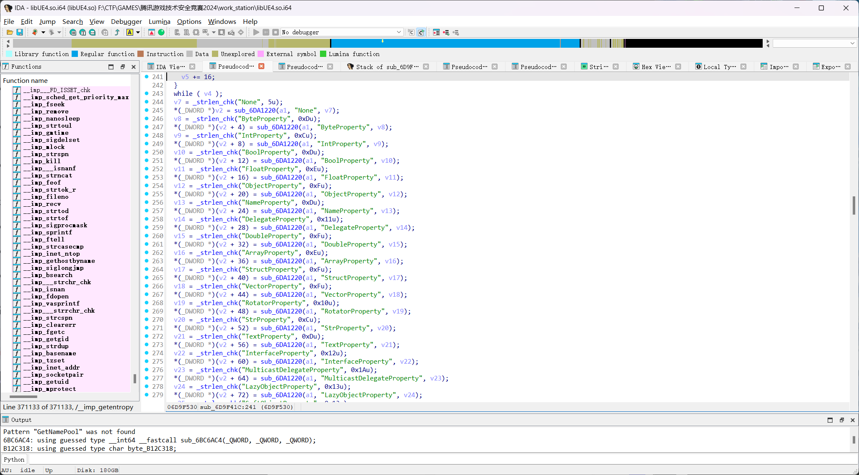Toggle breakpoint dot on line 268
Image resolution: width=859 pixels, height=475 pixels.
147,303
